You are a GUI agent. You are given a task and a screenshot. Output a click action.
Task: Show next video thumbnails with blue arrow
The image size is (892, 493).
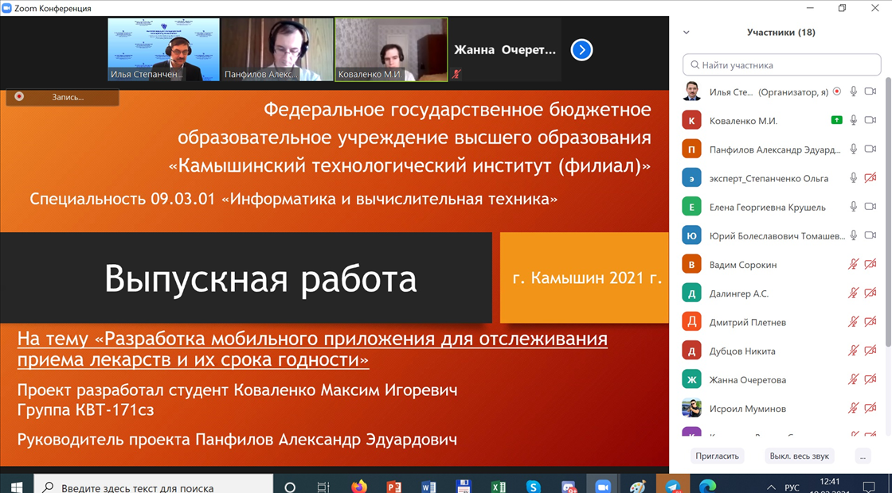tap(581, 50)
